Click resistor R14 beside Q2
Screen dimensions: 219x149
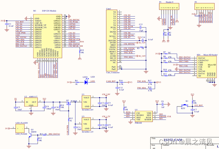click(60, 106)
